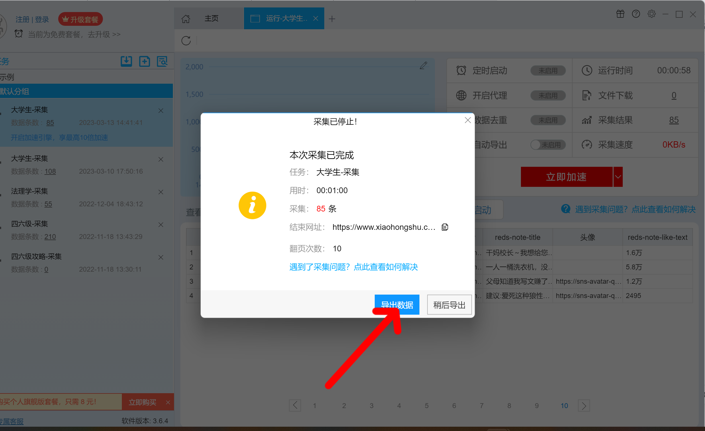Click the refresh icon in the toolbar
This screenshot has width=705, height=431.
tap(186, 41)
